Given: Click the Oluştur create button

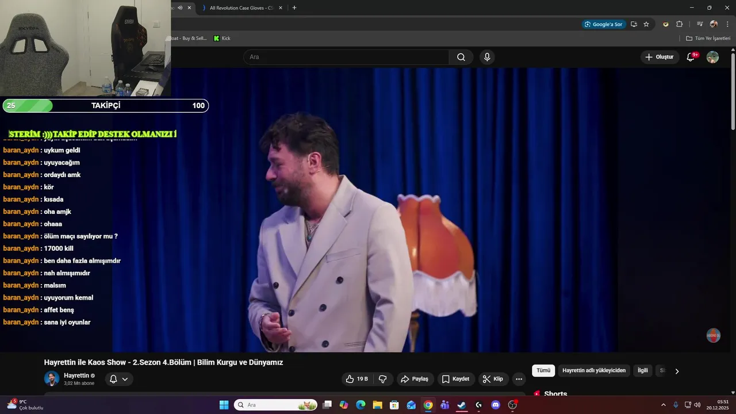Looking at the screenshot, I should pyautogui.click(x=660, y=57).
